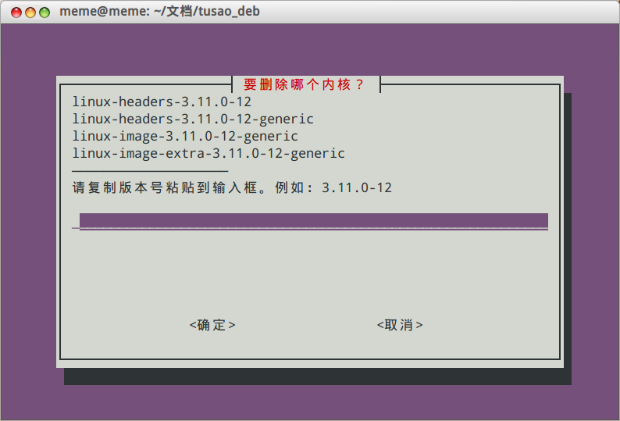Select the linux-image-extra-3.11.0-12-generic line
Viewport: 620px width, 421px height.
pyautogui.click(x=208, y=154)
